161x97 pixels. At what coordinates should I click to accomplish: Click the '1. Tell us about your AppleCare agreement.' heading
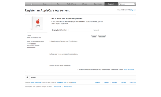[66, 18]
